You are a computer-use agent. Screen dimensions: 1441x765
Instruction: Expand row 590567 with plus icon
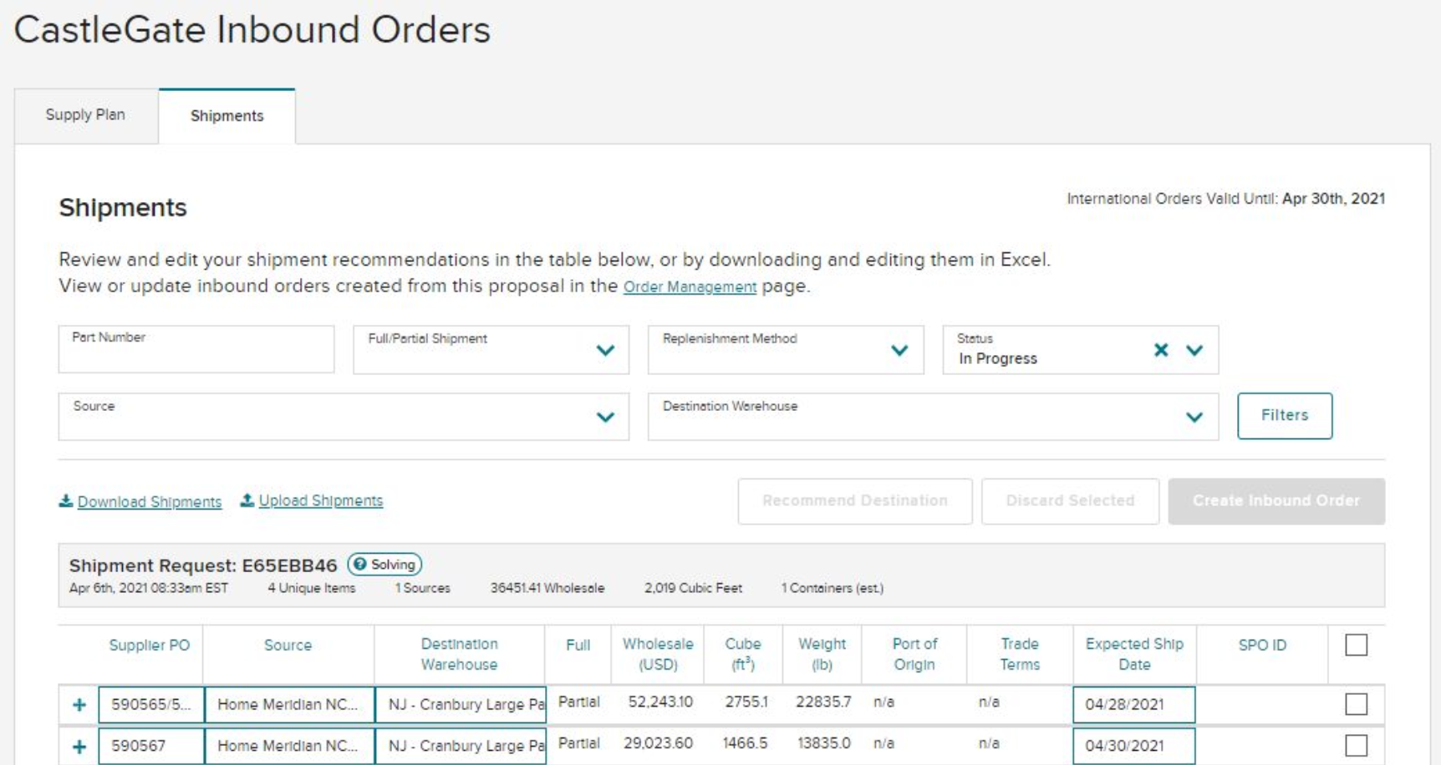[x=79, y=747]
